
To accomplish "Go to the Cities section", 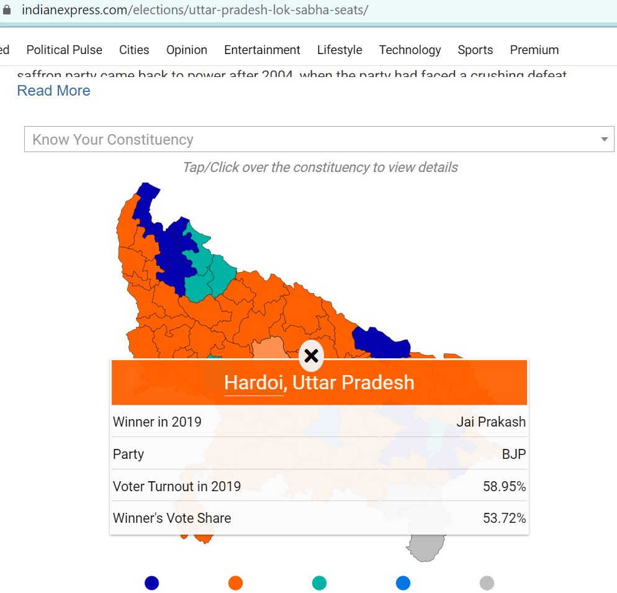I will pyautogui.click(x=134, y=50).
